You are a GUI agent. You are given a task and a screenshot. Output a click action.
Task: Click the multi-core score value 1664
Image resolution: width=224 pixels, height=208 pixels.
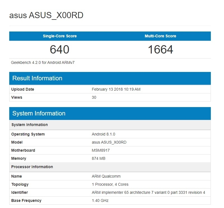(160, 50)
